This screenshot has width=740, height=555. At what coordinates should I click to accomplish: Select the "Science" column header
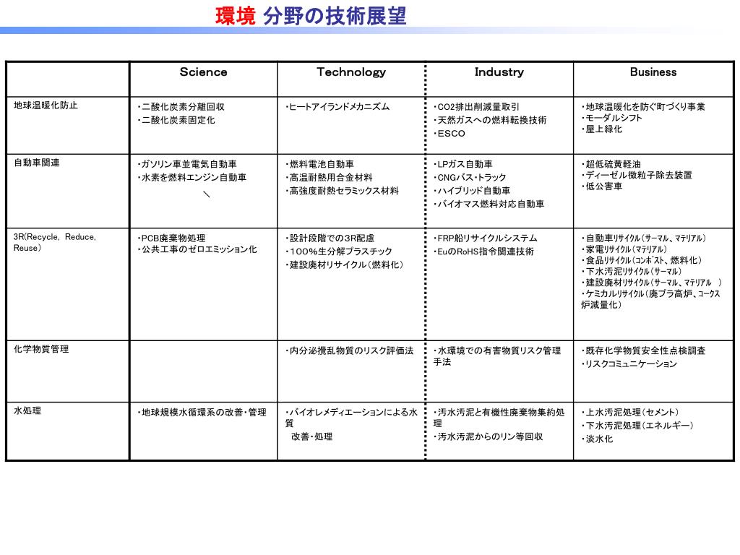click(203, 72)
